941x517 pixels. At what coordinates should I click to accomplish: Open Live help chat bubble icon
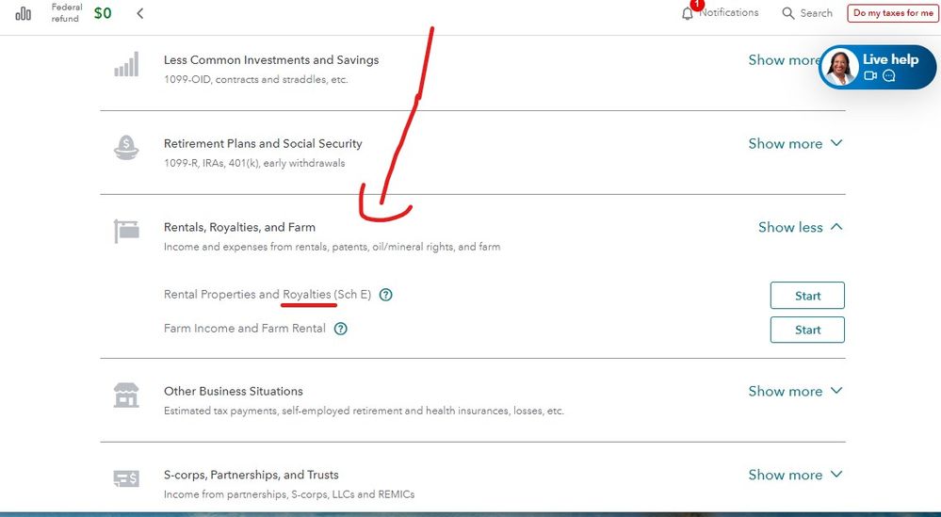[888, 76]
